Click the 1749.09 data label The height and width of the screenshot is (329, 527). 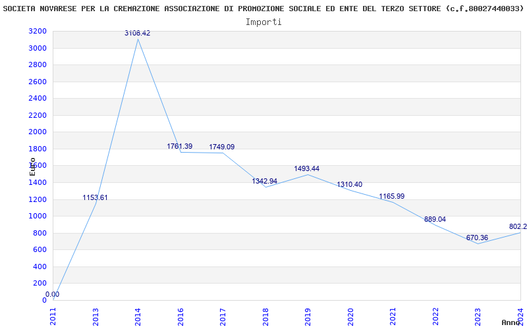pyautogui.click(x=222, y=147)
